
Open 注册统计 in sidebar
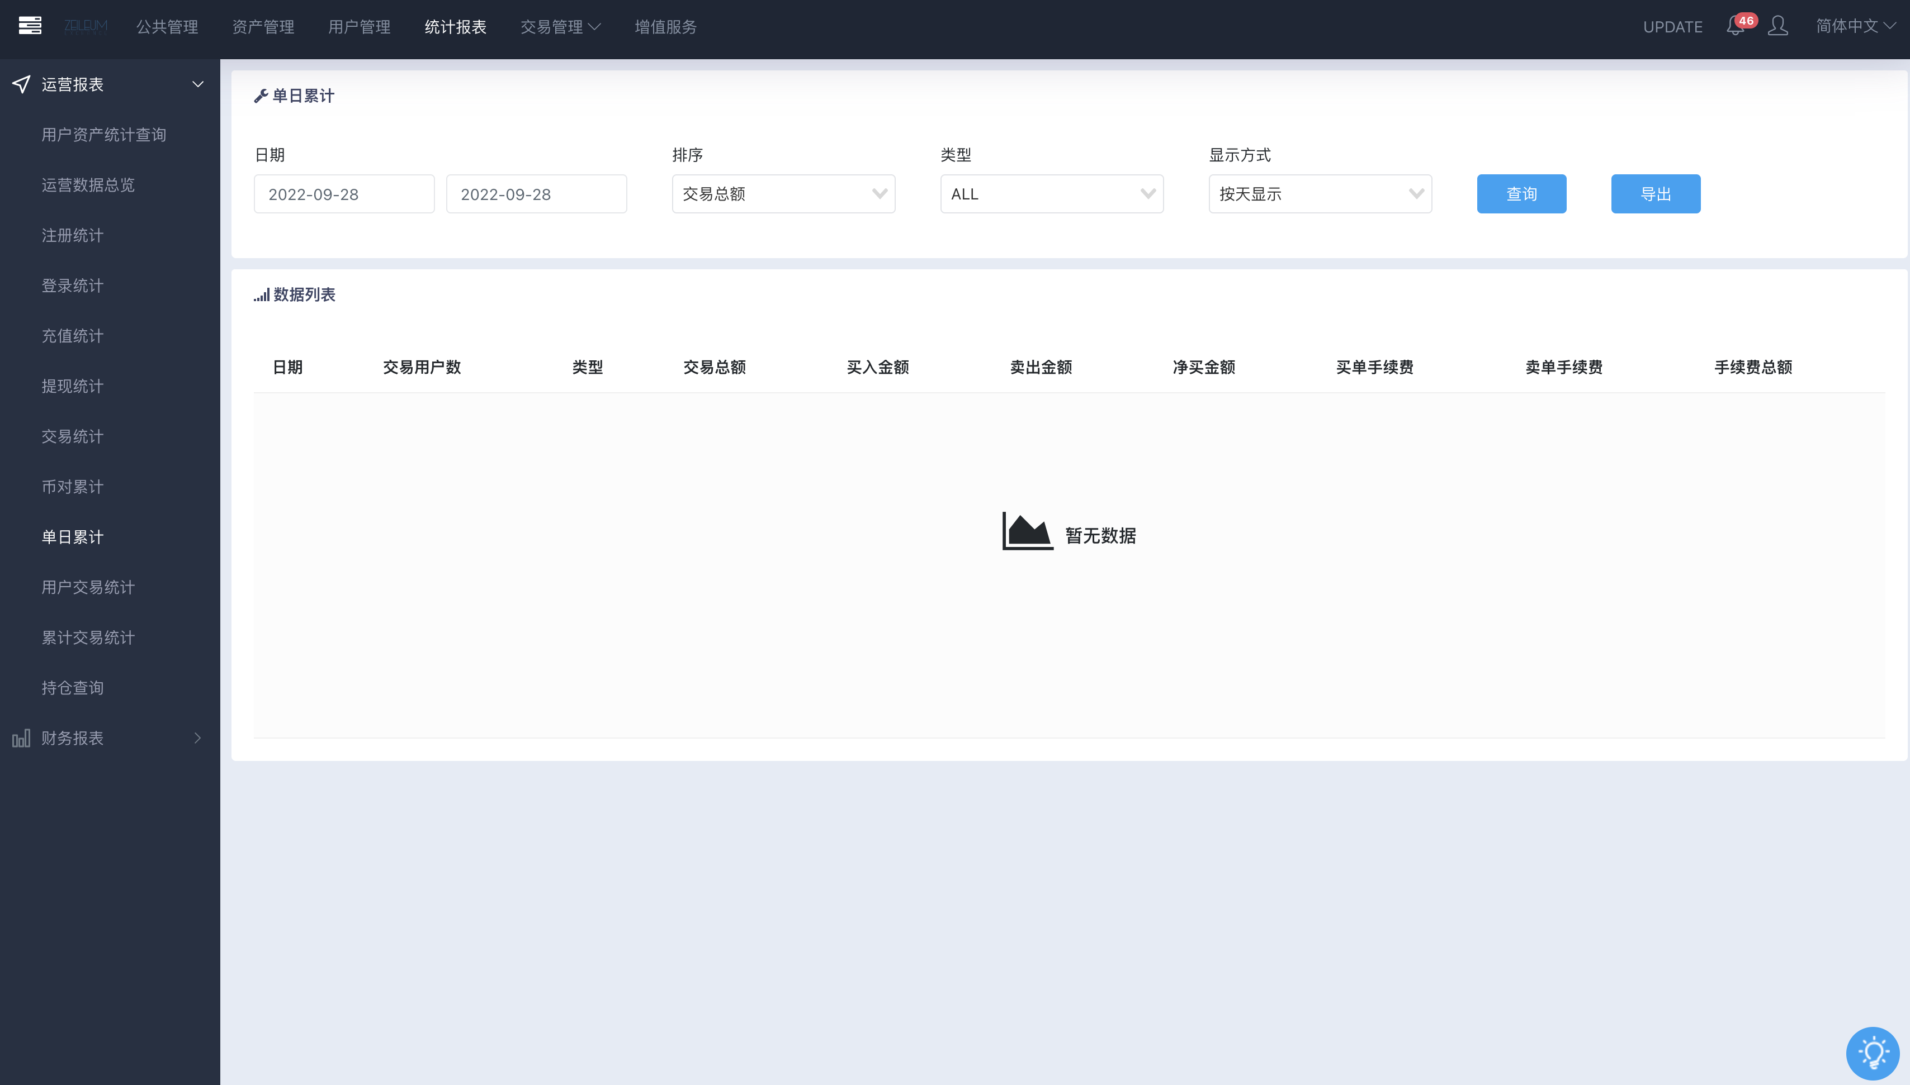pyautogui.click(x=72, y=235)
